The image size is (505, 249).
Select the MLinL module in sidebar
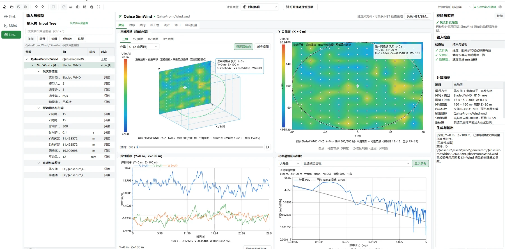coord(11,25)
